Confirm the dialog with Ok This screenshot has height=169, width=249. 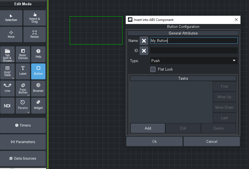(154, 141)
